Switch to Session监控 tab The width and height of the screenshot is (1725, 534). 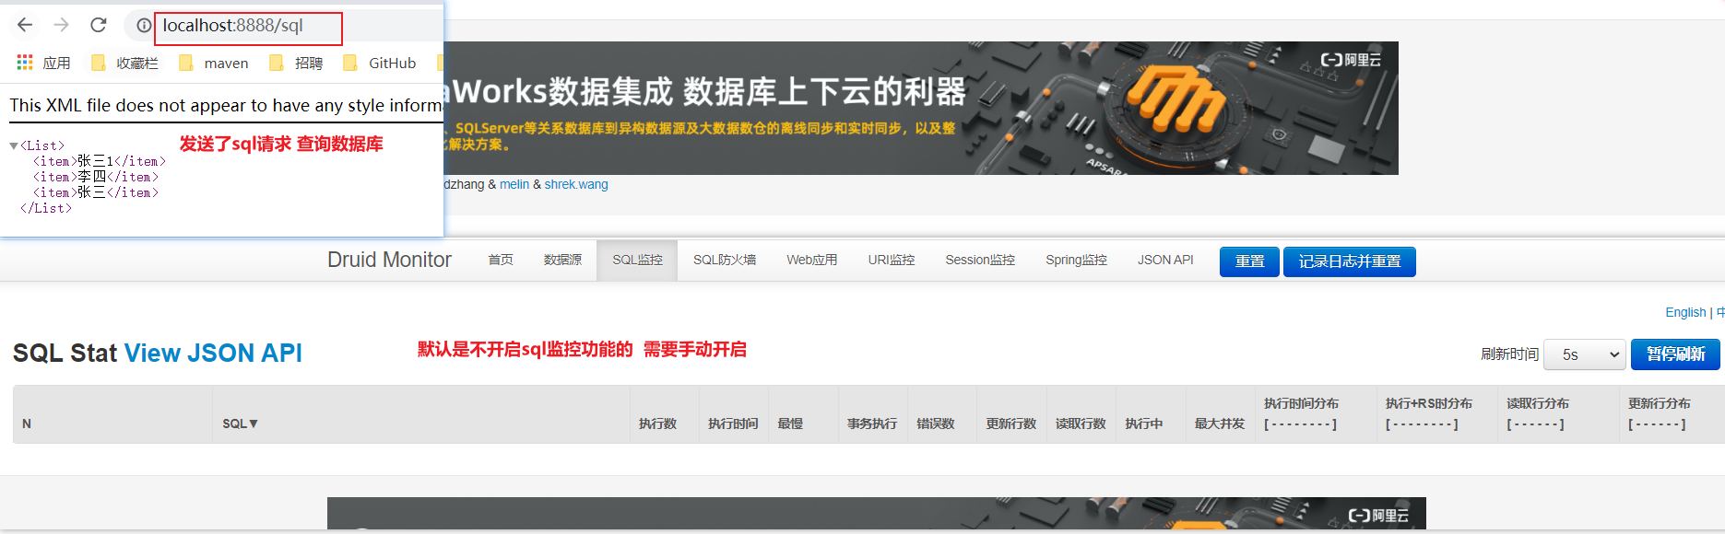point(980,260)
